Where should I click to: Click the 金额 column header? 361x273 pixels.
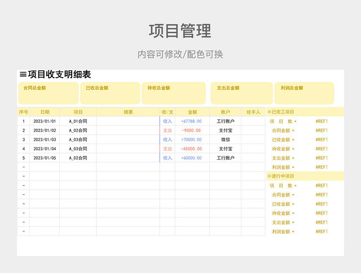(x=192, y=112)
